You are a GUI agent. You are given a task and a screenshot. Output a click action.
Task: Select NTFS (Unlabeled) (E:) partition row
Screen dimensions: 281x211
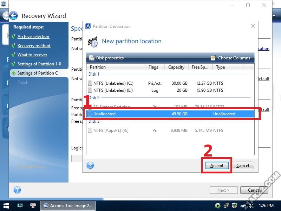[170, 90]
